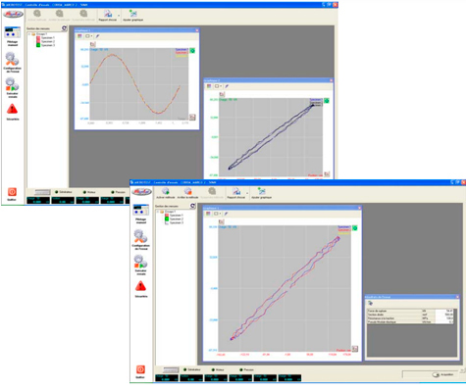Open Configuration de l'essai in the foreground window

coord(140,239)
